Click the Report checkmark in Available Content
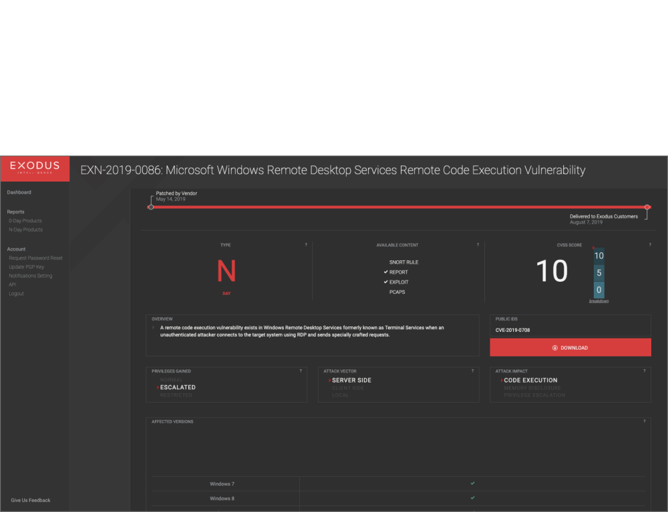This screenshot has height=512, width=668. coord(386,272)
